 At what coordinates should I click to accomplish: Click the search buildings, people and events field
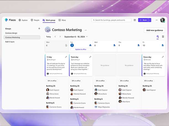(x=111, y=20)
